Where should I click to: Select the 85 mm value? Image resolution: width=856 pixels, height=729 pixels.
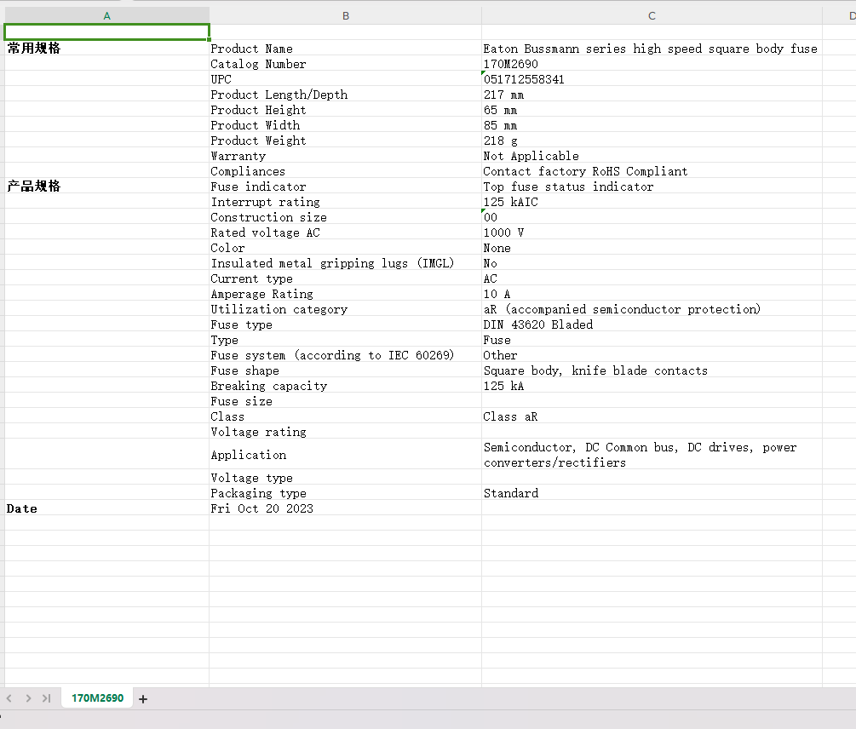pos(652,125)
